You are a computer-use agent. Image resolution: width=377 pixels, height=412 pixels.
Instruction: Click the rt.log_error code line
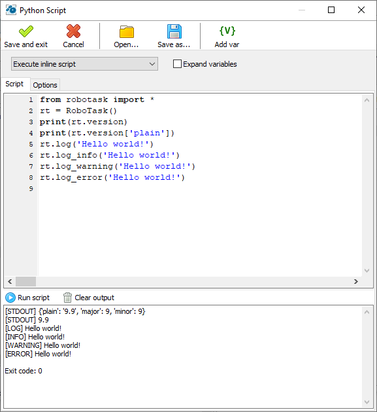(x=112, y=177)
